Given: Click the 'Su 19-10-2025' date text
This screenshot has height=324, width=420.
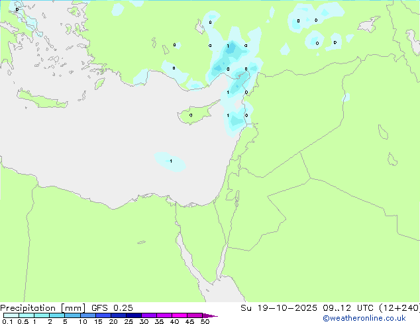Looking at the screenshot, I should pyautogui.click(x=279, y=308).
